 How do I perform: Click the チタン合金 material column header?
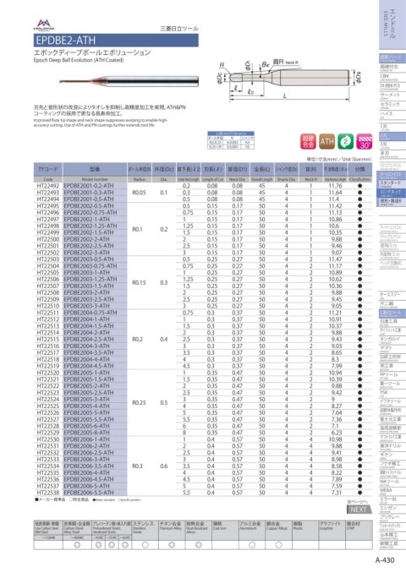click(172, 528)
